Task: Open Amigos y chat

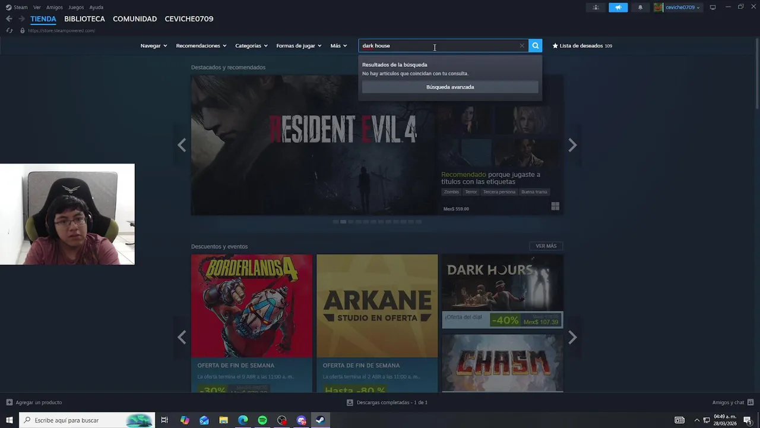Action: point(733,402)
